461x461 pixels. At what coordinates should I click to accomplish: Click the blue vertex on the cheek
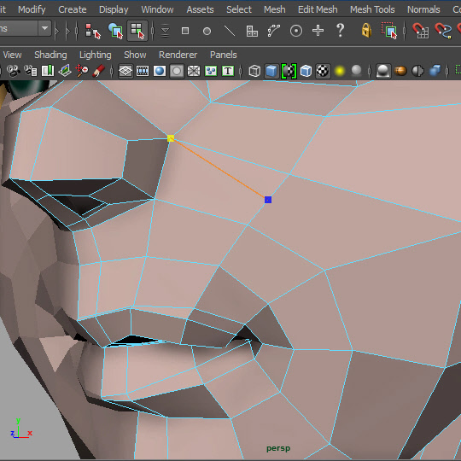point(268,200)
